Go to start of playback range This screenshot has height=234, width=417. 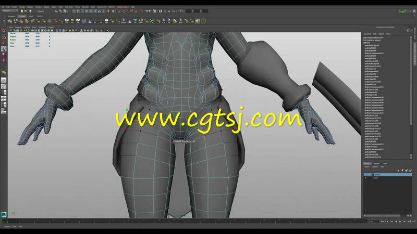pos(382,222)
